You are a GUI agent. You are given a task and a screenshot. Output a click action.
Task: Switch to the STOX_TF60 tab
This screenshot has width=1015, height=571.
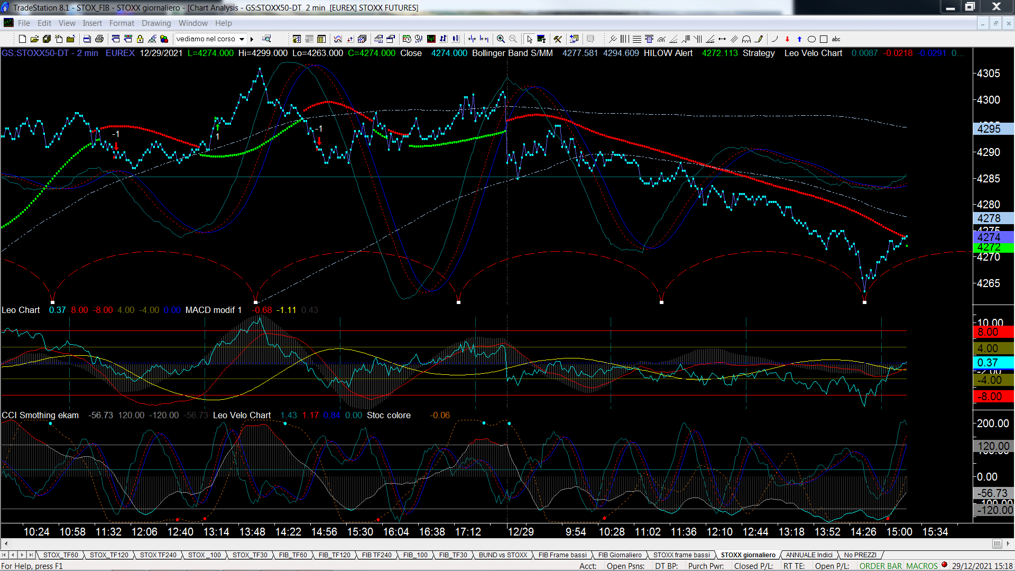tap(60, 555)
